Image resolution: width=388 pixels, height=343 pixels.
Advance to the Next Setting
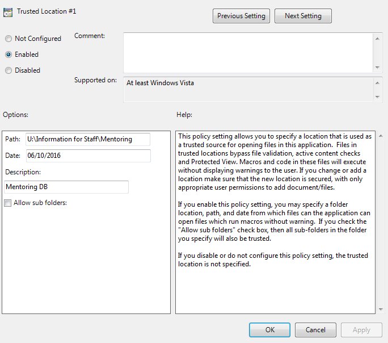[x=303, y=16]
